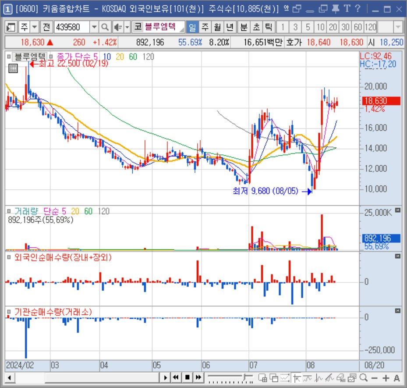Click the dotted-frame line chart icon
Image resolution: width=407 pixels, height=388 pixels.
(285, 378)
